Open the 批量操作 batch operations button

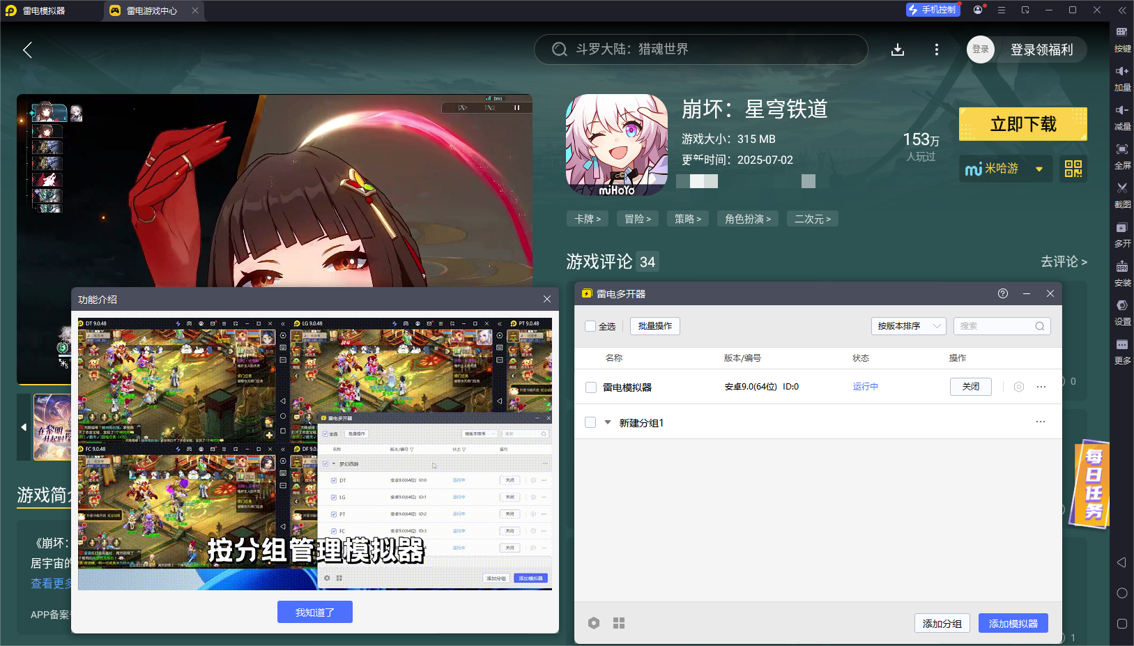click(655, 326)
